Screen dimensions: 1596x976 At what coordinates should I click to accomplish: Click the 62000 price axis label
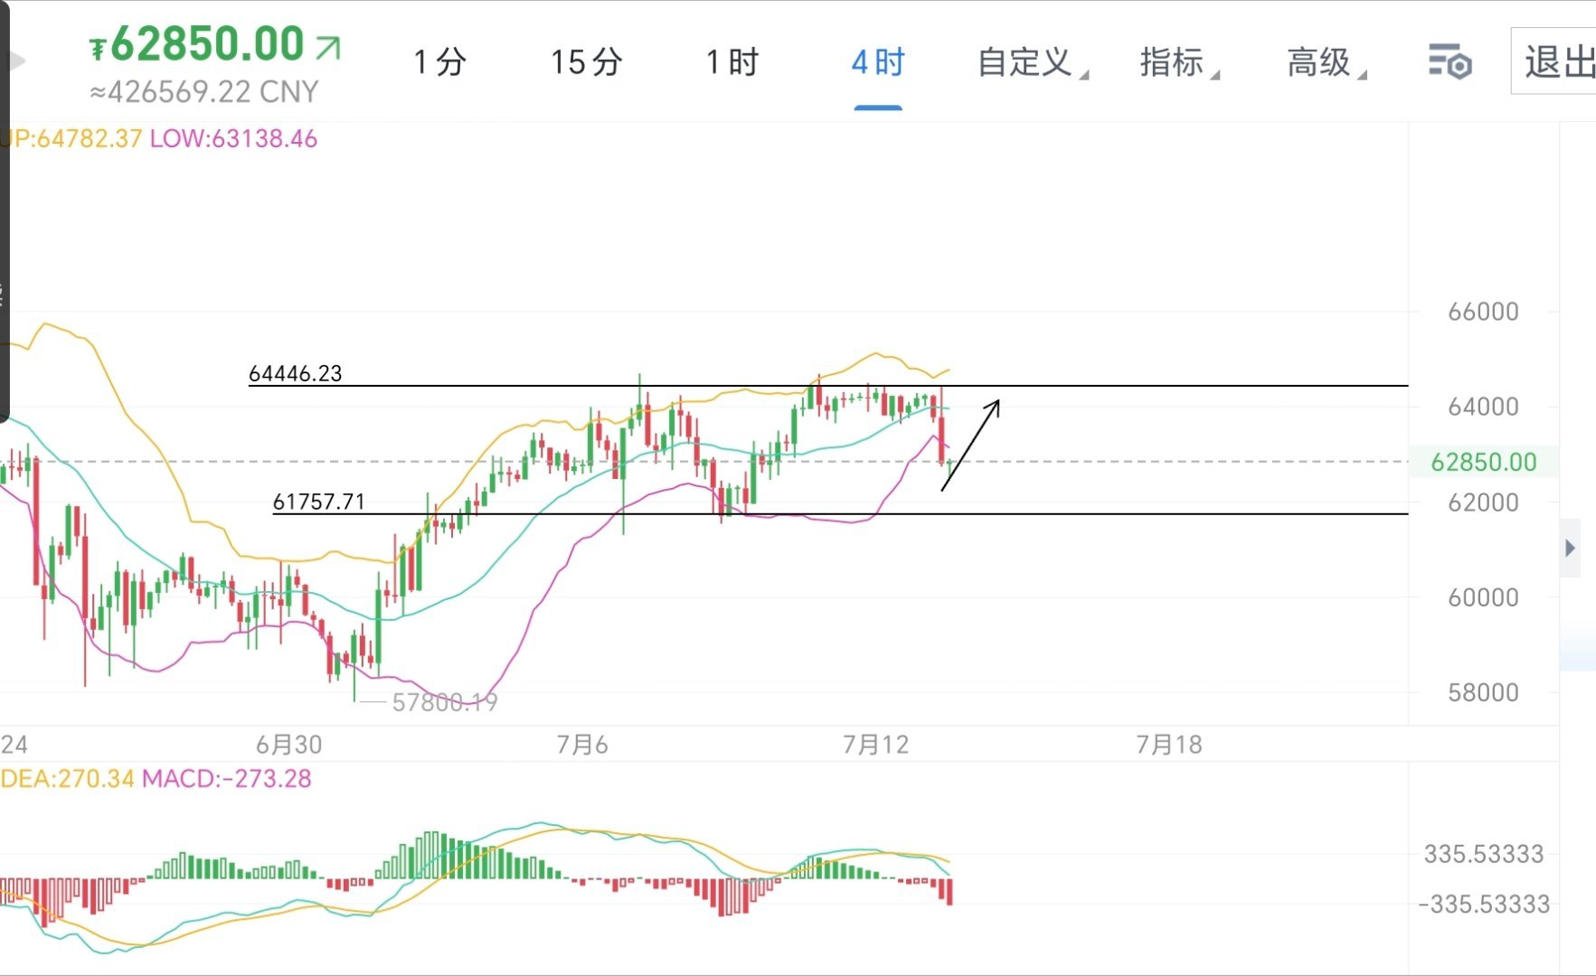(x=1483, y=502)
